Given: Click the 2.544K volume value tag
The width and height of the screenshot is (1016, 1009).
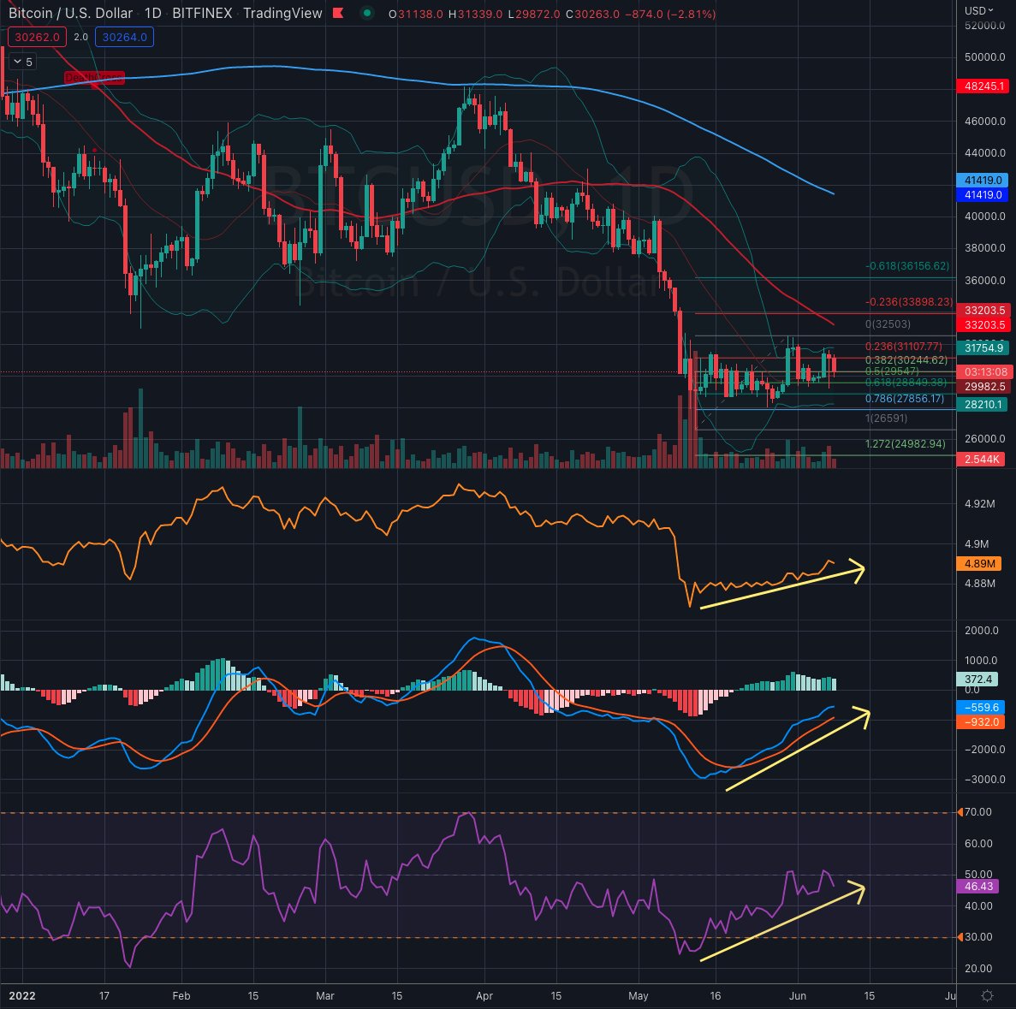Looking at the screenshot, I should (979, 460).
